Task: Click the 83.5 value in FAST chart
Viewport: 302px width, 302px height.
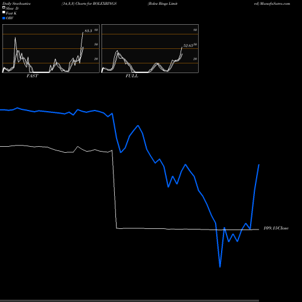Action: 88,31
